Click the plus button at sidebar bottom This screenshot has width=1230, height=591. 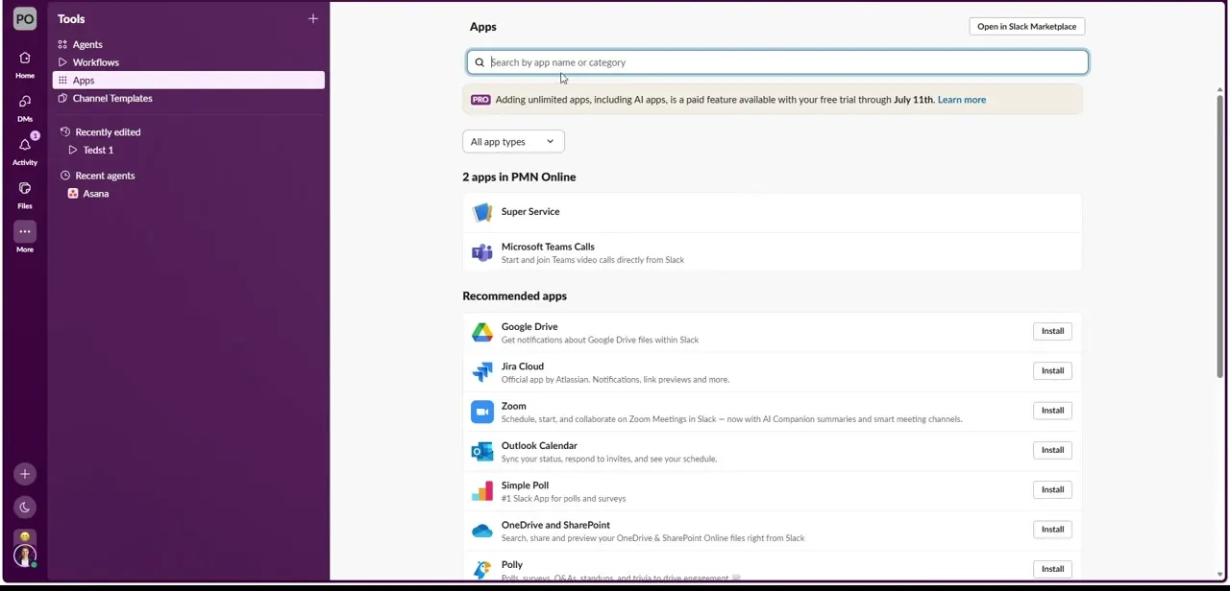(25, 474)
